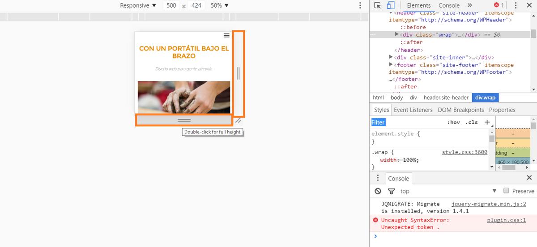
Task: Expand the div class site-inner node
Action: [391, 57]
